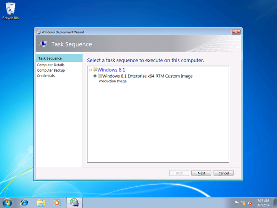Launch Internet Explorer from the taskbar
The height and width of the screenshot is (208, 277).
click(24, 202)
